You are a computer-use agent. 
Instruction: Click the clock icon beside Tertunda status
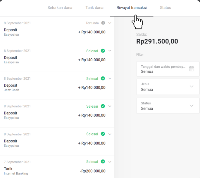103,23
